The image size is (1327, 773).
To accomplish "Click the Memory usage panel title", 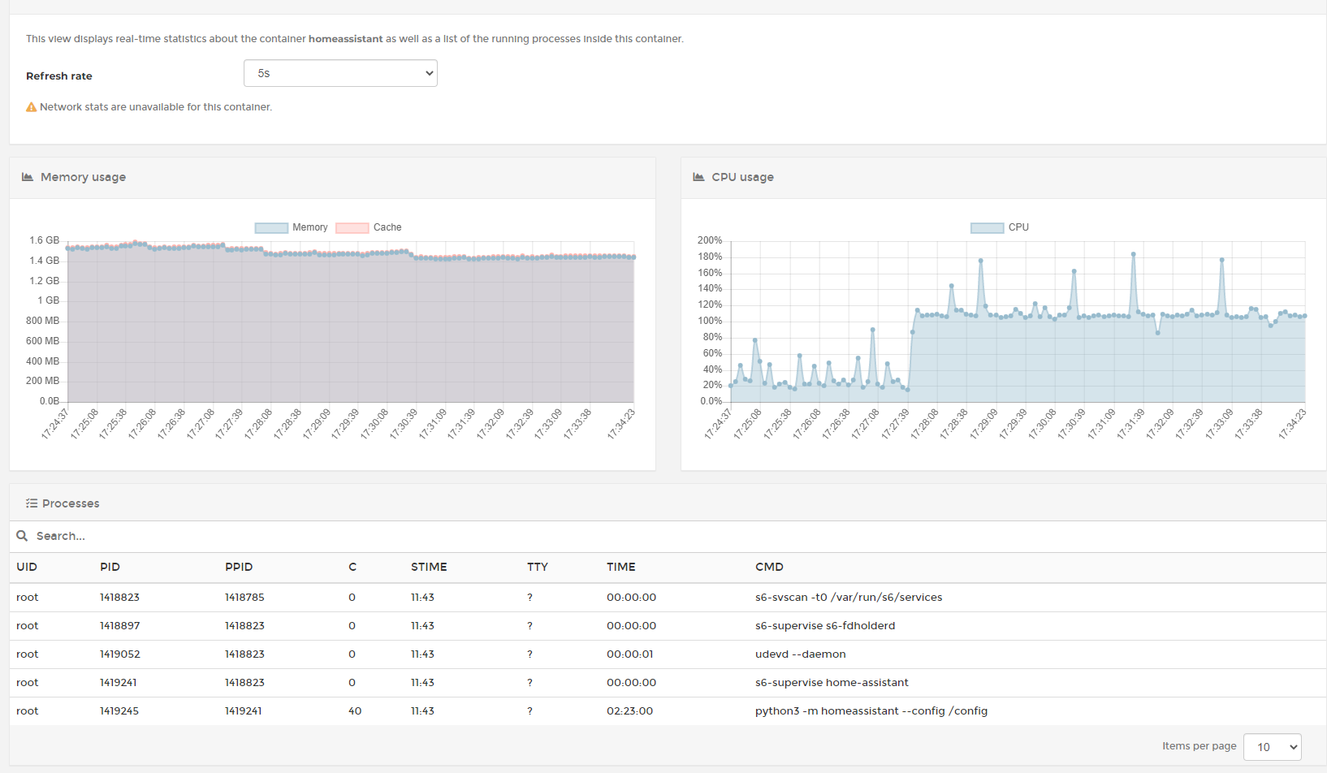I will [83, 177].
